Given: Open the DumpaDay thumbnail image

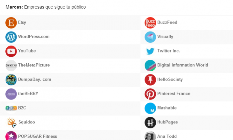Looking at the screenshot, I should pyautogui.click(x=11, y=80).
